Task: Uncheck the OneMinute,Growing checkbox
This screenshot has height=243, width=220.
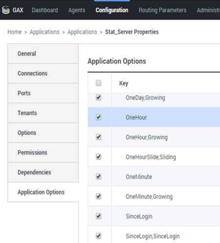Action: click(98, 197)
